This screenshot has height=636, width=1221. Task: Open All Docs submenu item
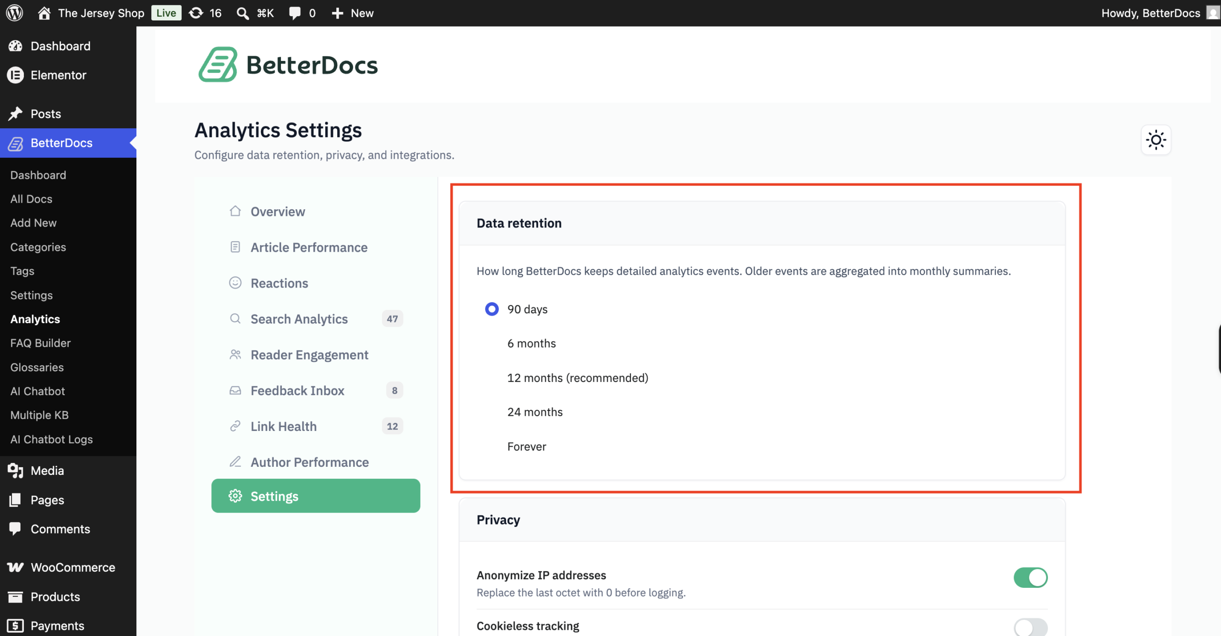tap(31, 199)
